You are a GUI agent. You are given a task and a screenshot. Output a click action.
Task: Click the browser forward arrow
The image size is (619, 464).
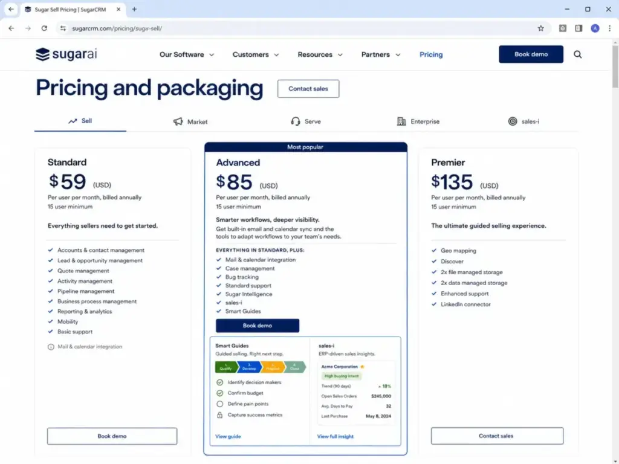pos(28,28)
